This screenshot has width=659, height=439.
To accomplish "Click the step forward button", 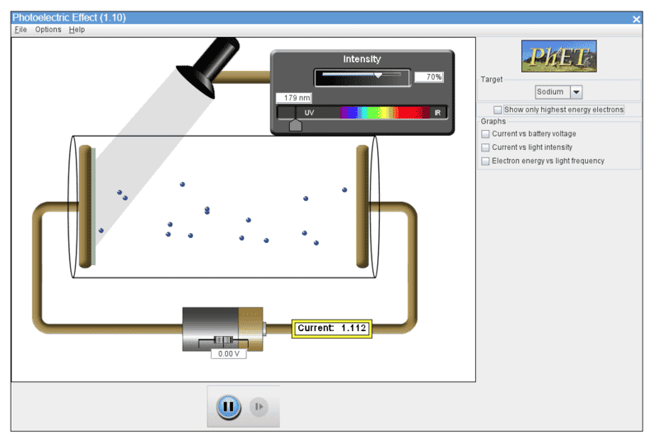I will [259, 406].
